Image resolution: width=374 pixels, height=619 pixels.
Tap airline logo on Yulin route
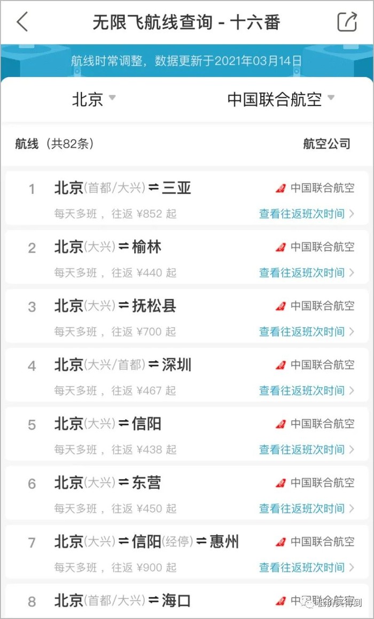[280, 247]
